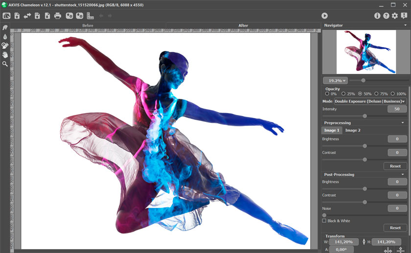Click the Run processing play button
Image resolution: width=411 pixels, height=253 pixels.
point(324,16)
